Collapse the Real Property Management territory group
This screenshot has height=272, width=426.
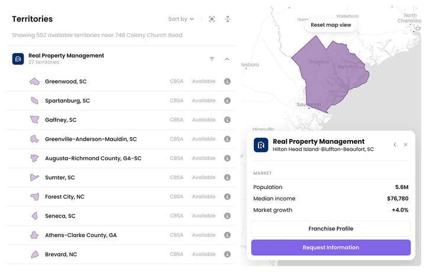coord(227,59)
